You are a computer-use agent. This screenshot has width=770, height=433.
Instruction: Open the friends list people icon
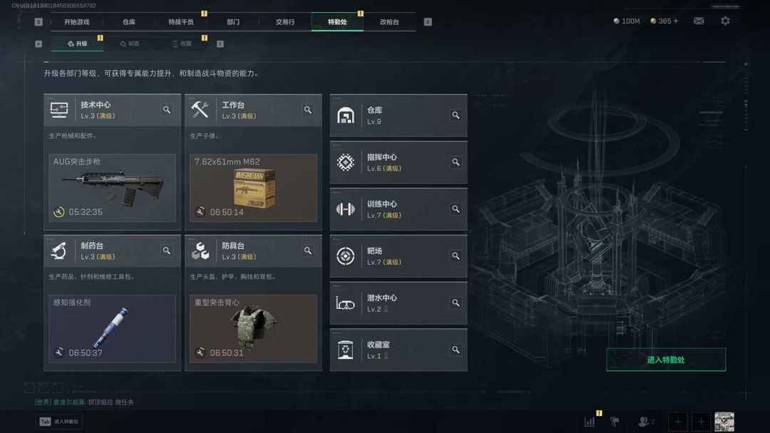(x=645, y=421)
